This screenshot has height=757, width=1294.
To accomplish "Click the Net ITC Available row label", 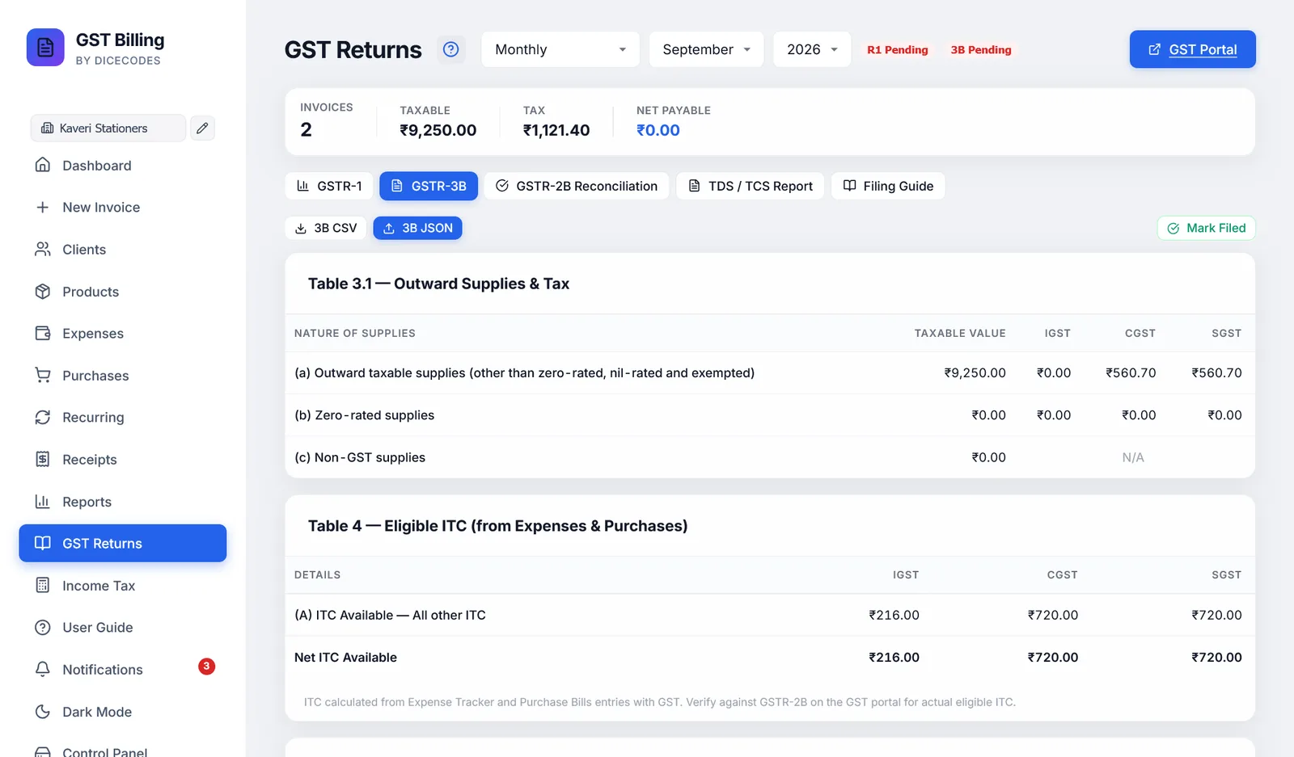I will coord(345,657).
